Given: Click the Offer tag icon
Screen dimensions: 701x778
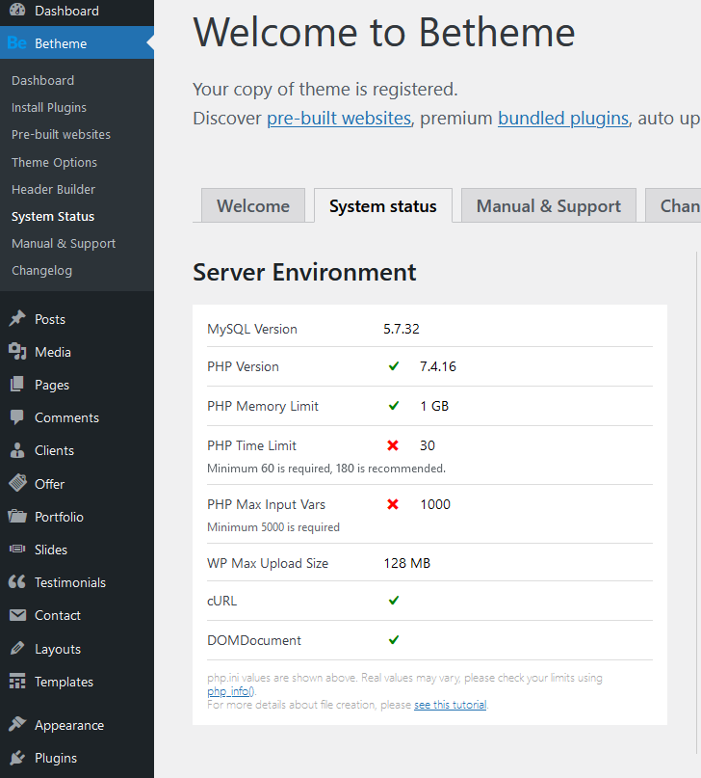Looking at the screenshot, I should 18,483.
